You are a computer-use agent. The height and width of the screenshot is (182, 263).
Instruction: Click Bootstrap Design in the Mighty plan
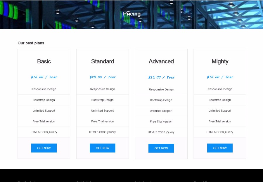click(x=220, y=100)
